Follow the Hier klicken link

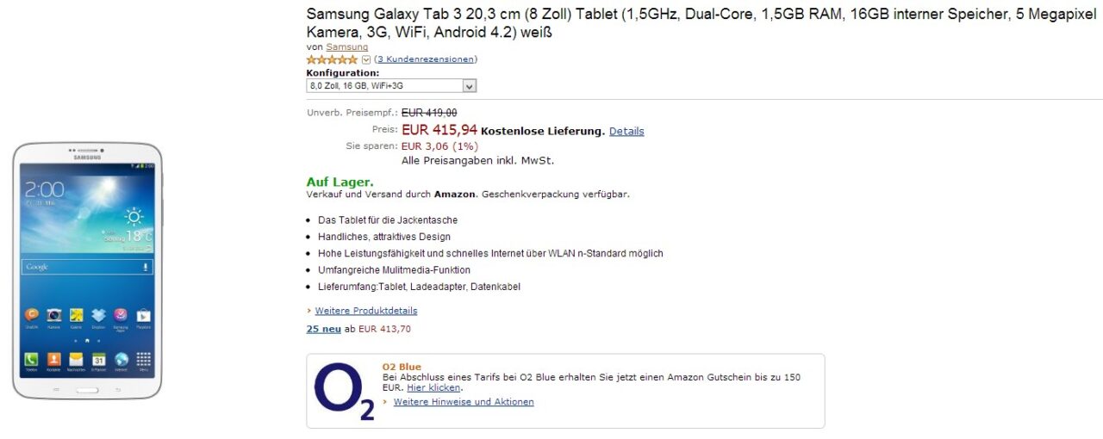[x=433, y=388]
